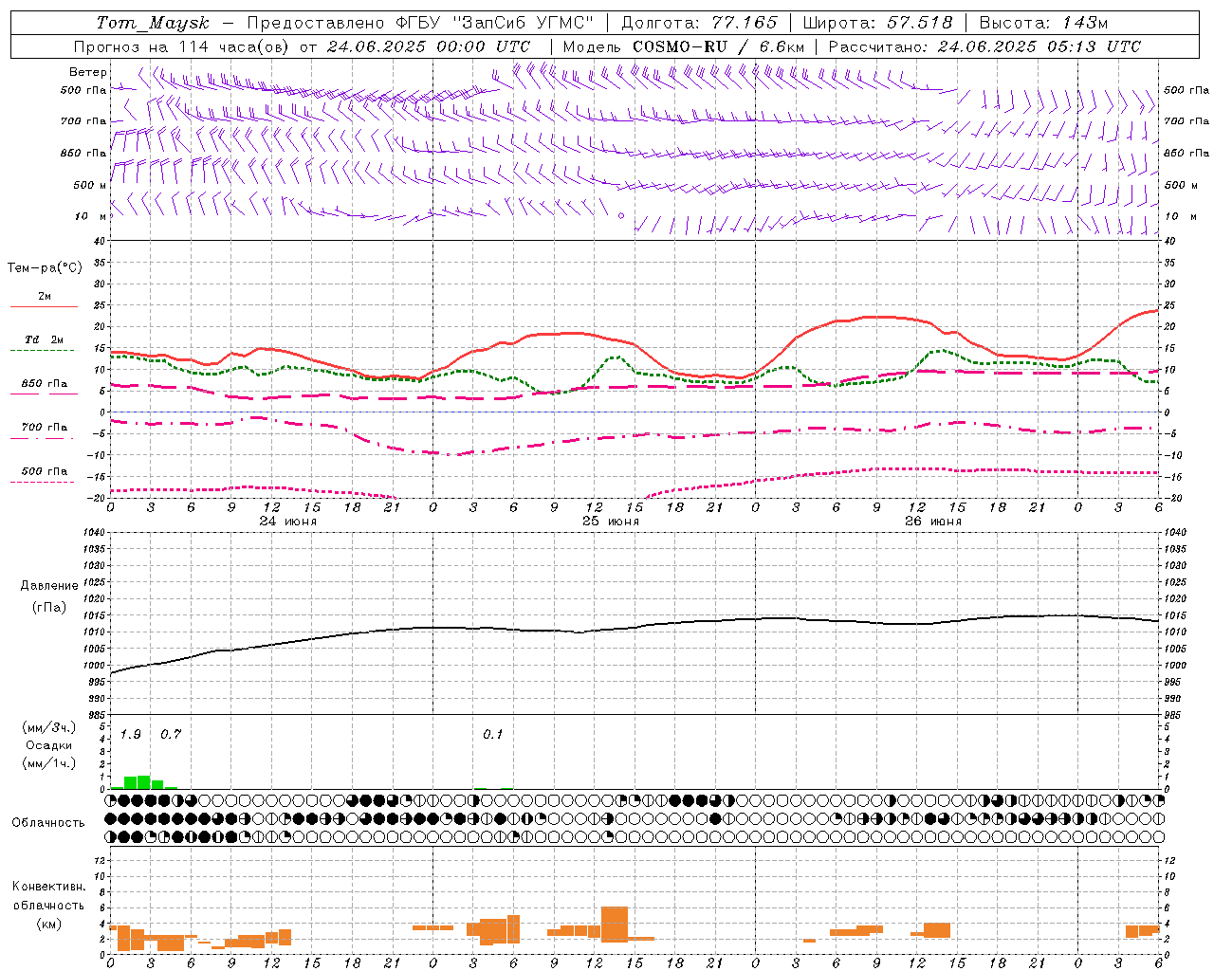Click the Ветер wind panel label
The height and width of the screenshot is (971, 1214).
(x=88, y=72)
